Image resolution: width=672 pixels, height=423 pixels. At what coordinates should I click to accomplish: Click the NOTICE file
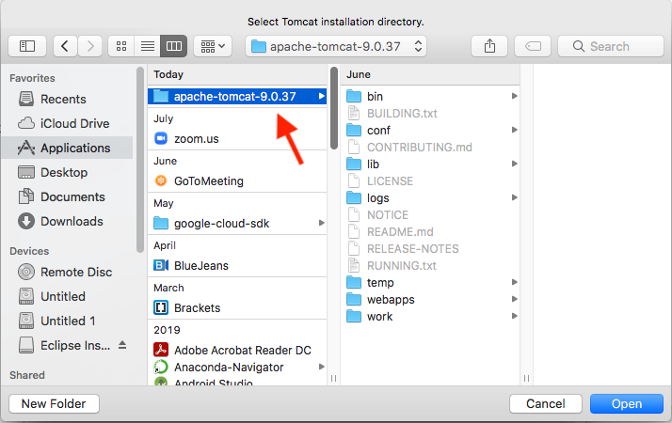(430, 215)
